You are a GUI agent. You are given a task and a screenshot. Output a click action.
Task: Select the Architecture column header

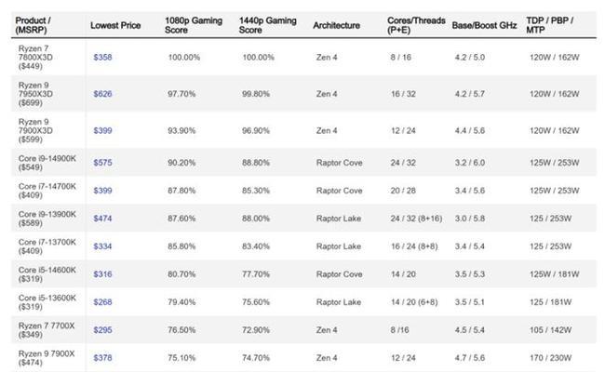336,25
